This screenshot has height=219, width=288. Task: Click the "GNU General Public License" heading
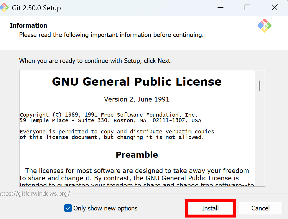(137, 82)
